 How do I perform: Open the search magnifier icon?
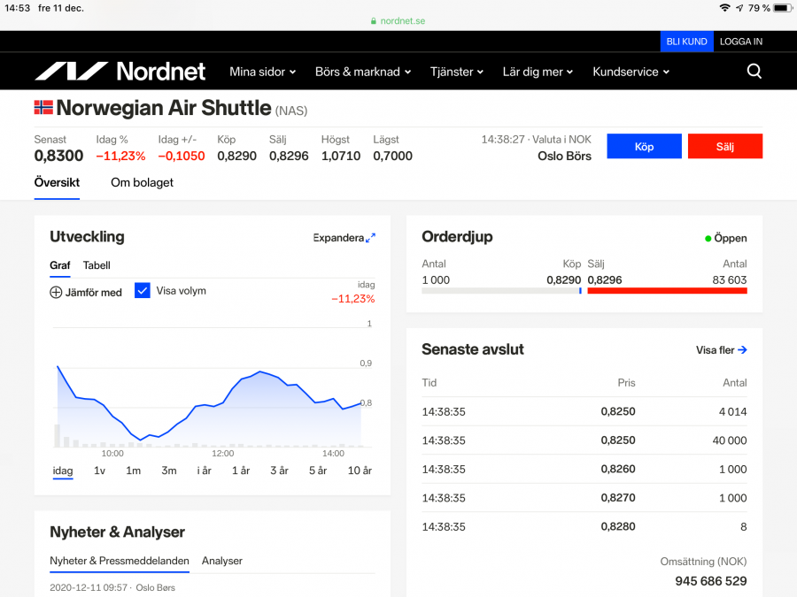pyautogui.click(x=754, y=72)
